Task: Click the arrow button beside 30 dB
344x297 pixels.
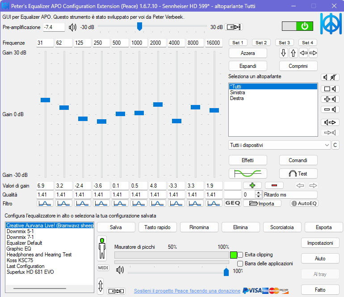Action: point(234,27)
